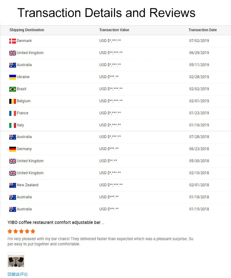Click the New Zealand country name
This screenshot has width=231, height=278.
[28, 185]
